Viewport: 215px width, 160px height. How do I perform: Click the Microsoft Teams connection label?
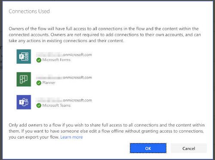click(56, 106)
